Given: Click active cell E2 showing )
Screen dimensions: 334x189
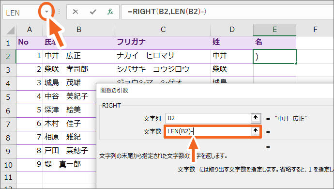Looking at the screenshot, I should click(274, 56).
